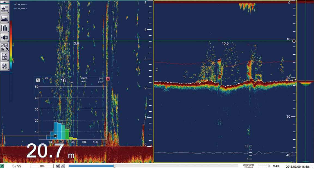
Task: Open the fish detection mode icon
Action: [5, 9]
